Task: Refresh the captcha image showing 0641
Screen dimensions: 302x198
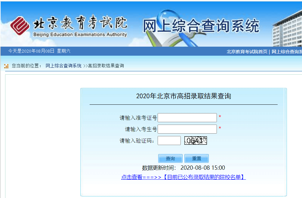Action: [196, 141]
